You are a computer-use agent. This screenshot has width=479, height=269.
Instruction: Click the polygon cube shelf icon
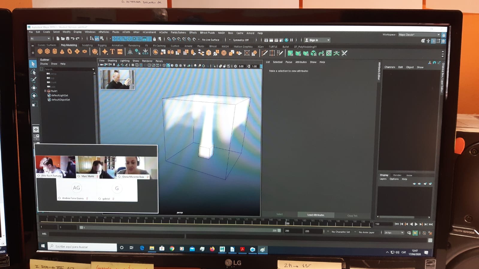pos(47,51)
